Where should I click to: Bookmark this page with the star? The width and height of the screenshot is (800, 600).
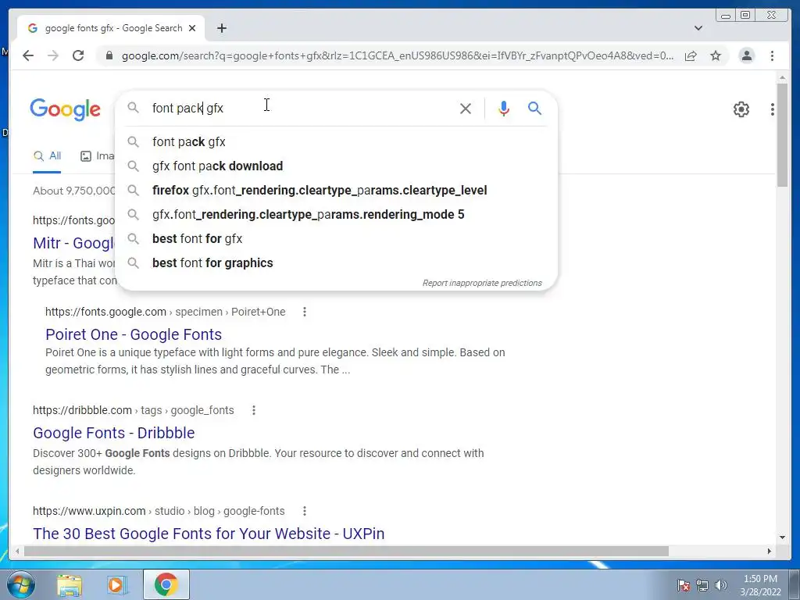tap(716, 55)
